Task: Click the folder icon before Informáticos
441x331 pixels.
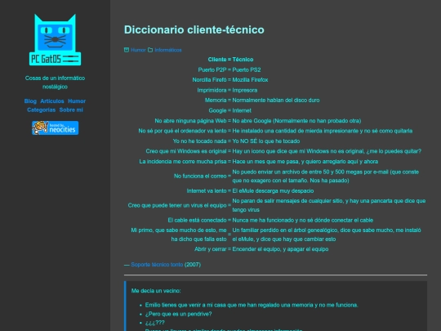Action: pyautogui.click(x=150, y=50)
